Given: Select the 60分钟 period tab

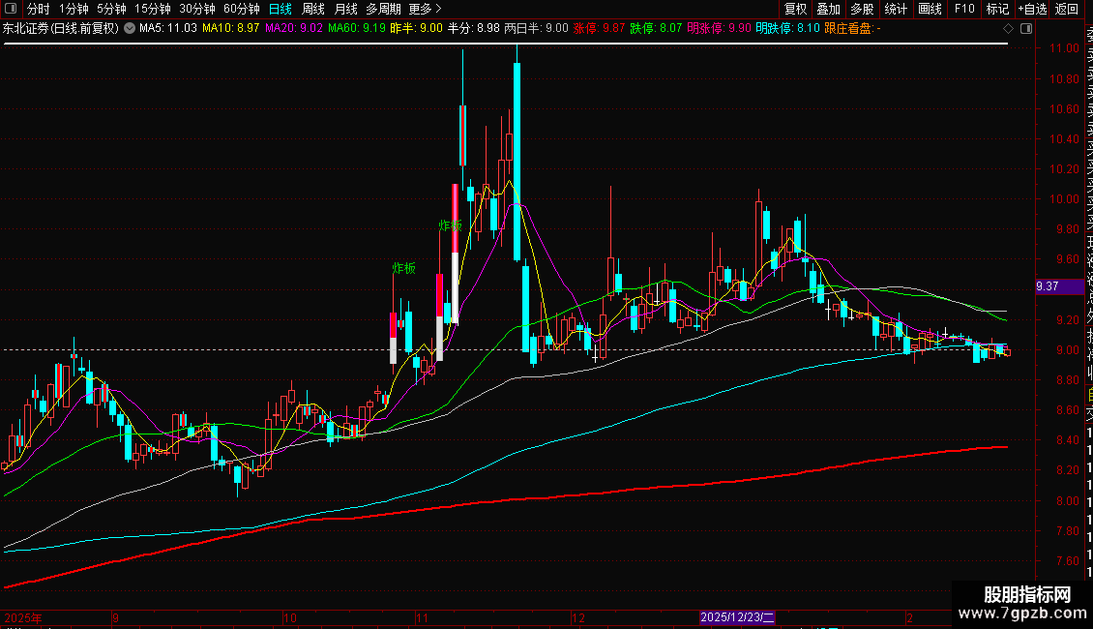Looking at the screenshot, I should [x=241, y=9].
